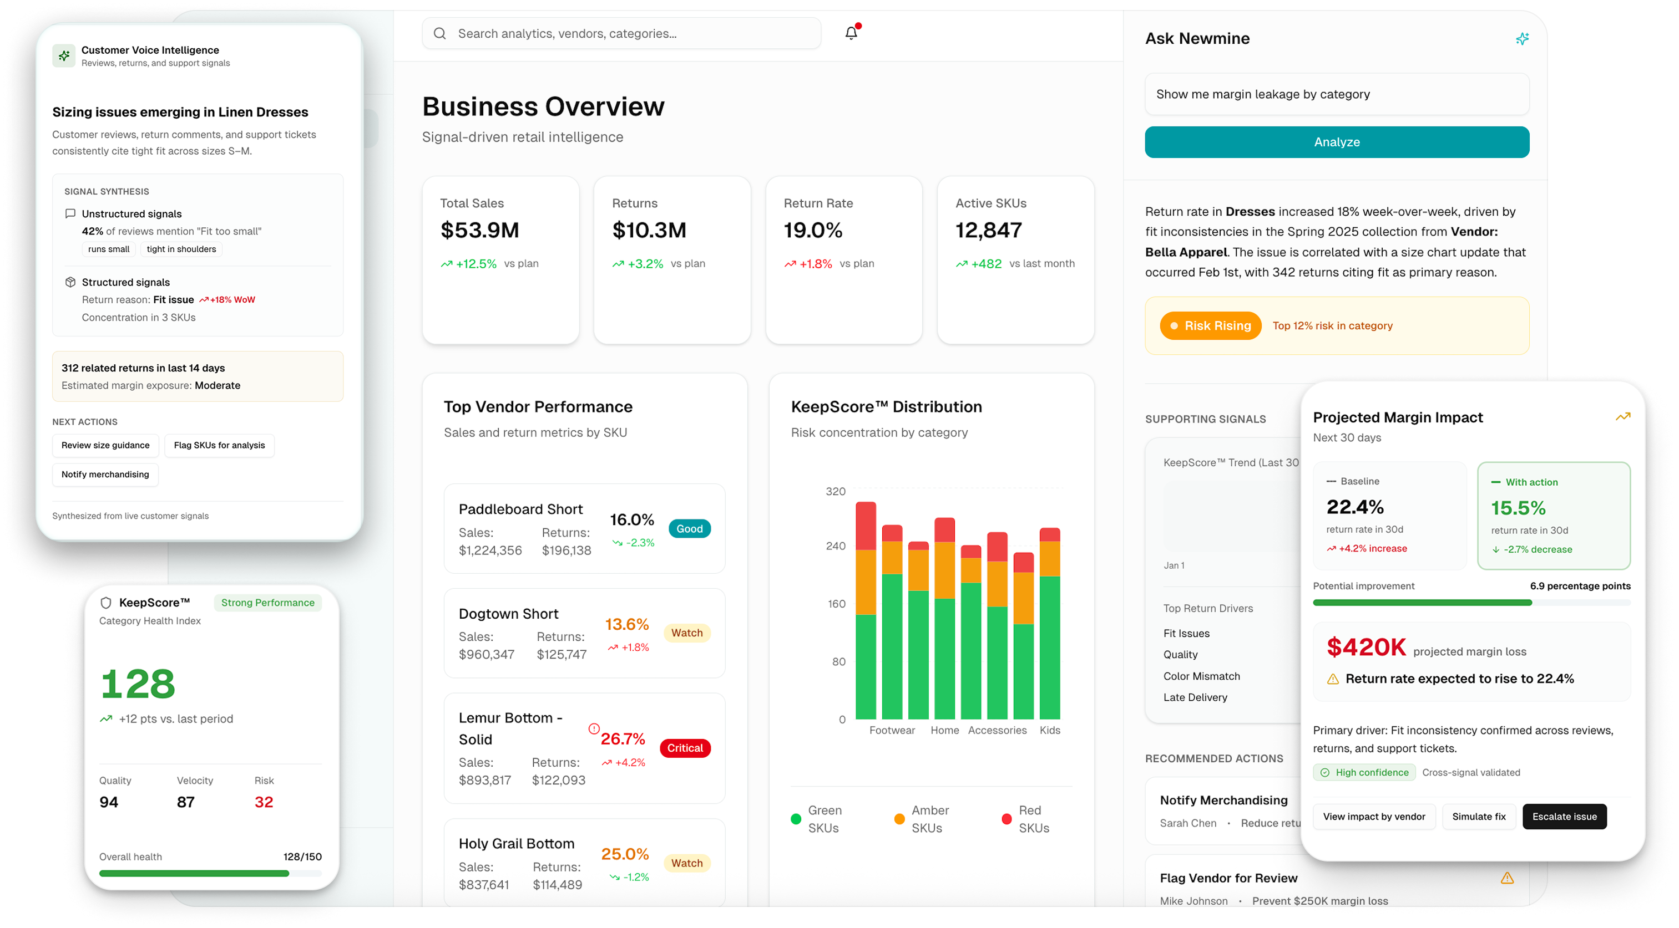Screen dimensions: 1679x928
Task: Click the Structured signals cube icon
Action: pos(70,282)
